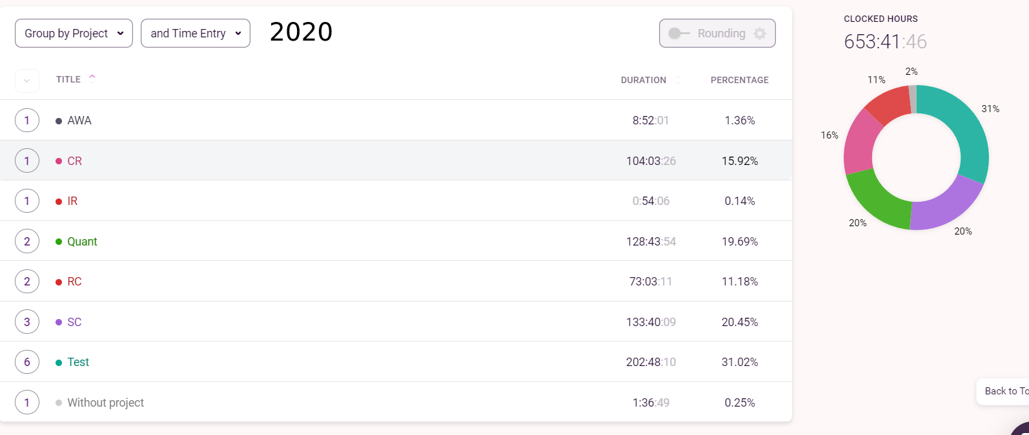
Task: Click the Back to Top button
Action: [x=1004, y=391]
